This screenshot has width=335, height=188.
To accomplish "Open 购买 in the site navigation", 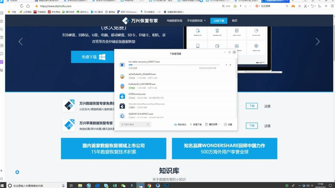I will [234, 21].
